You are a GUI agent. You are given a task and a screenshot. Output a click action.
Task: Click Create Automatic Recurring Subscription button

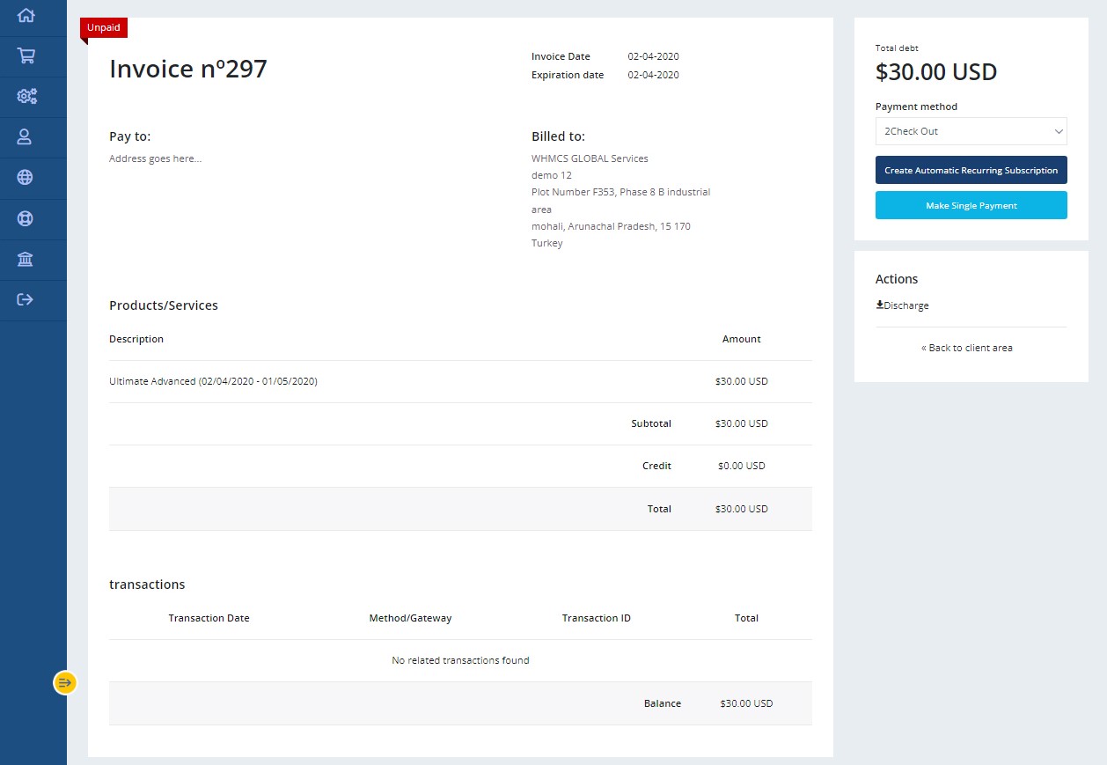(x=971, y=171)
